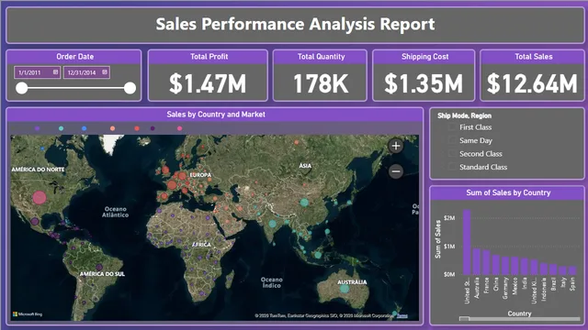Viewport: 588px width, 330px height.
Task: Click the left Order Date slider handle
Action: tap(22, 88)
